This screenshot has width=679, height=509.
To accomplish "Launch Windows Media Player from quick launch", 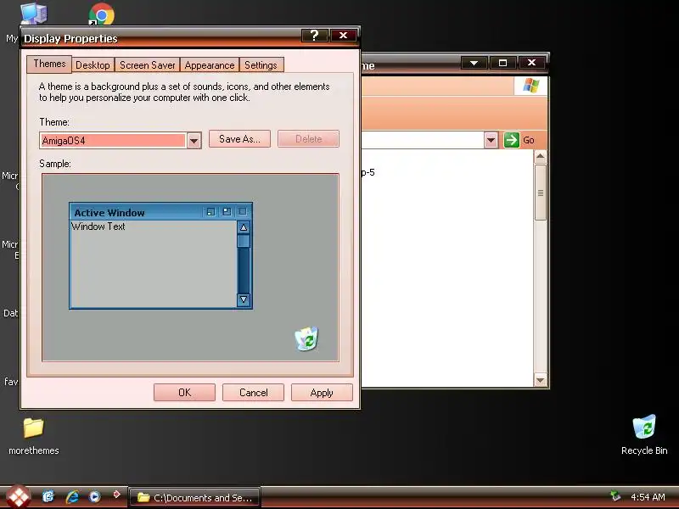I will pos(94,496).
